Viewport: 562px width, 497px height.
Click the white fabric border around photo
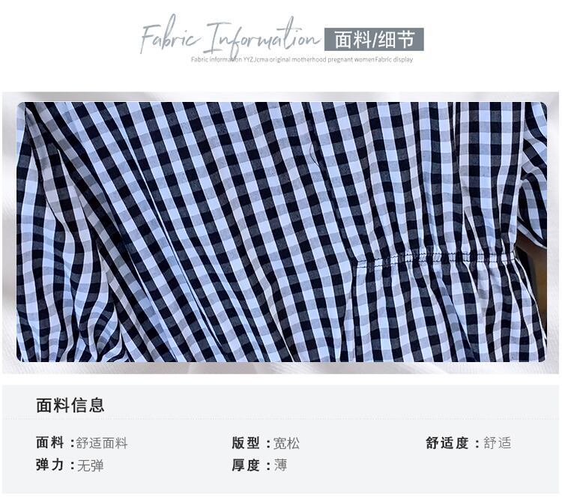281,97
